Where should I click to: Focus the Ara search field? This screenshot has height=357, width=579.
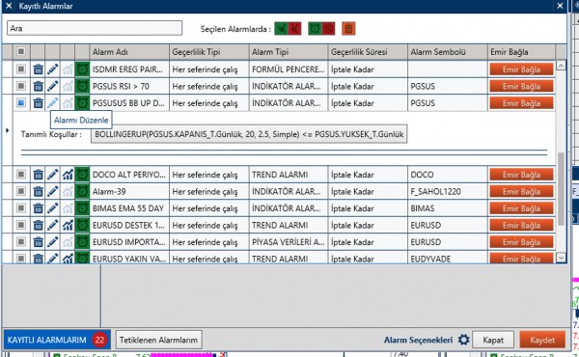tap(95, 28)
